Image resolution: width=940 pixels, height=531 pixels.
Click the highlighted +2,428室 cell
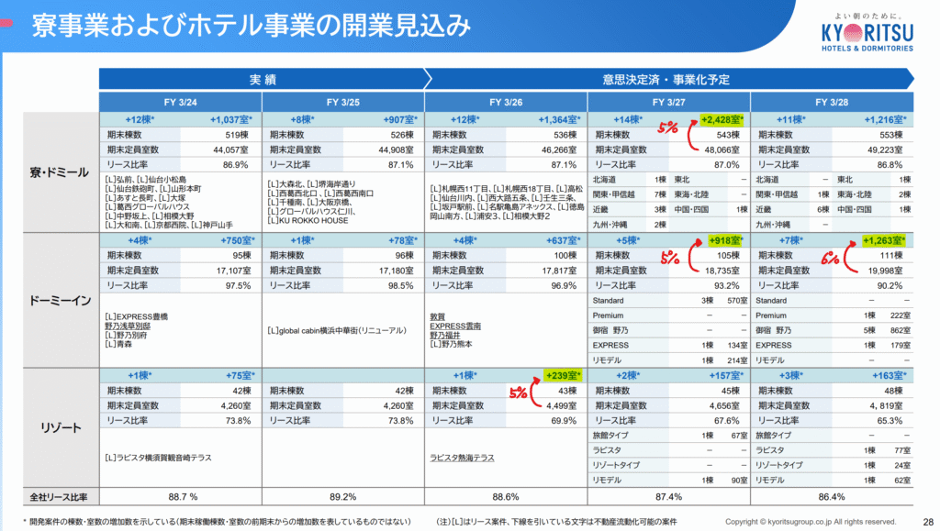721,119
